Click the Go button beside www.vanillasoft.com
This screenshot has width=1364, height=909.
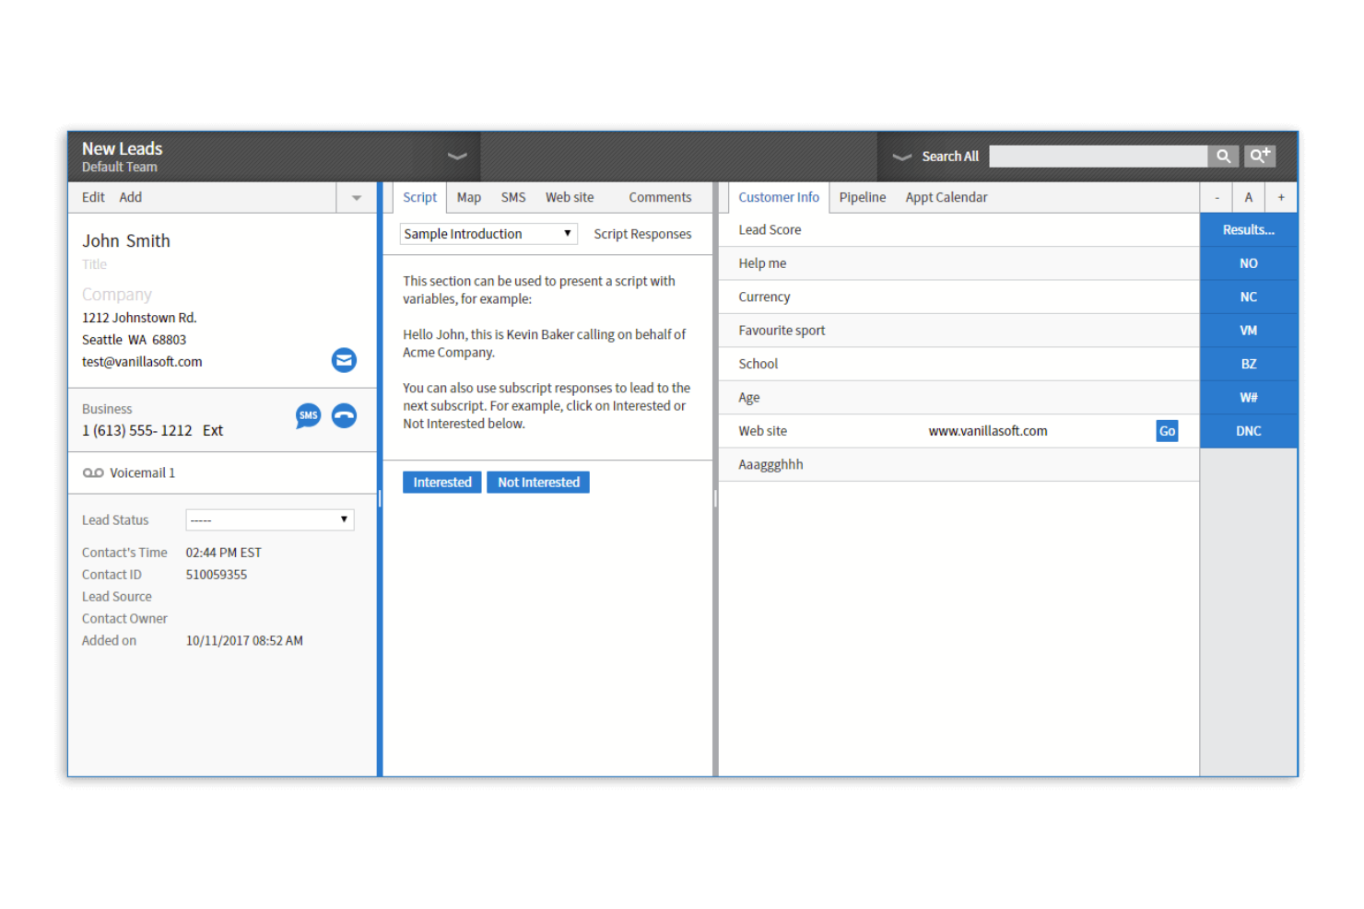[x=1167, y=431]
